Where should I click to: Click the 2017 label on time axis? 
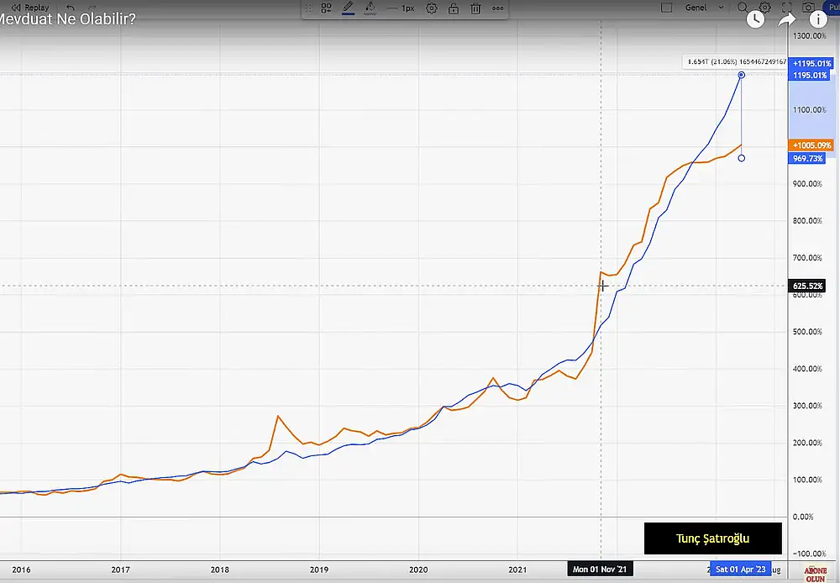120,570
